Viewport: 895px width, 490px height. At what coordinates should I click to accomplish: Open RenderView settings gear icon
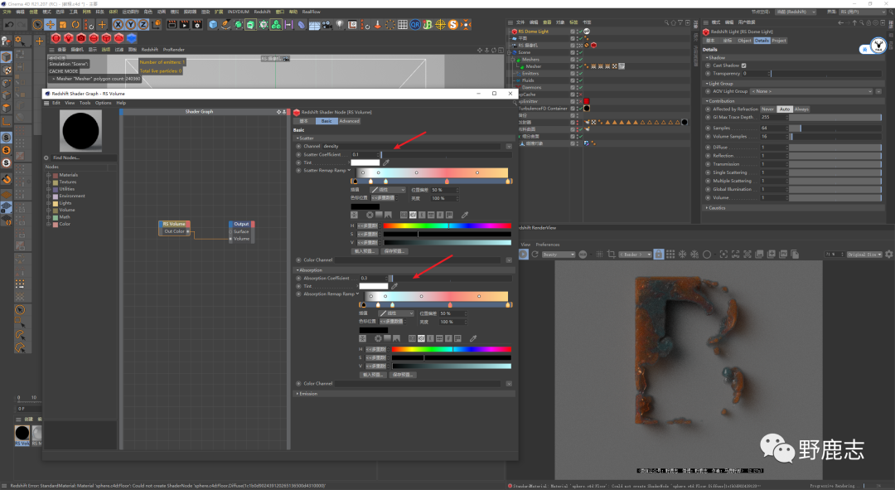coord(888,255)
